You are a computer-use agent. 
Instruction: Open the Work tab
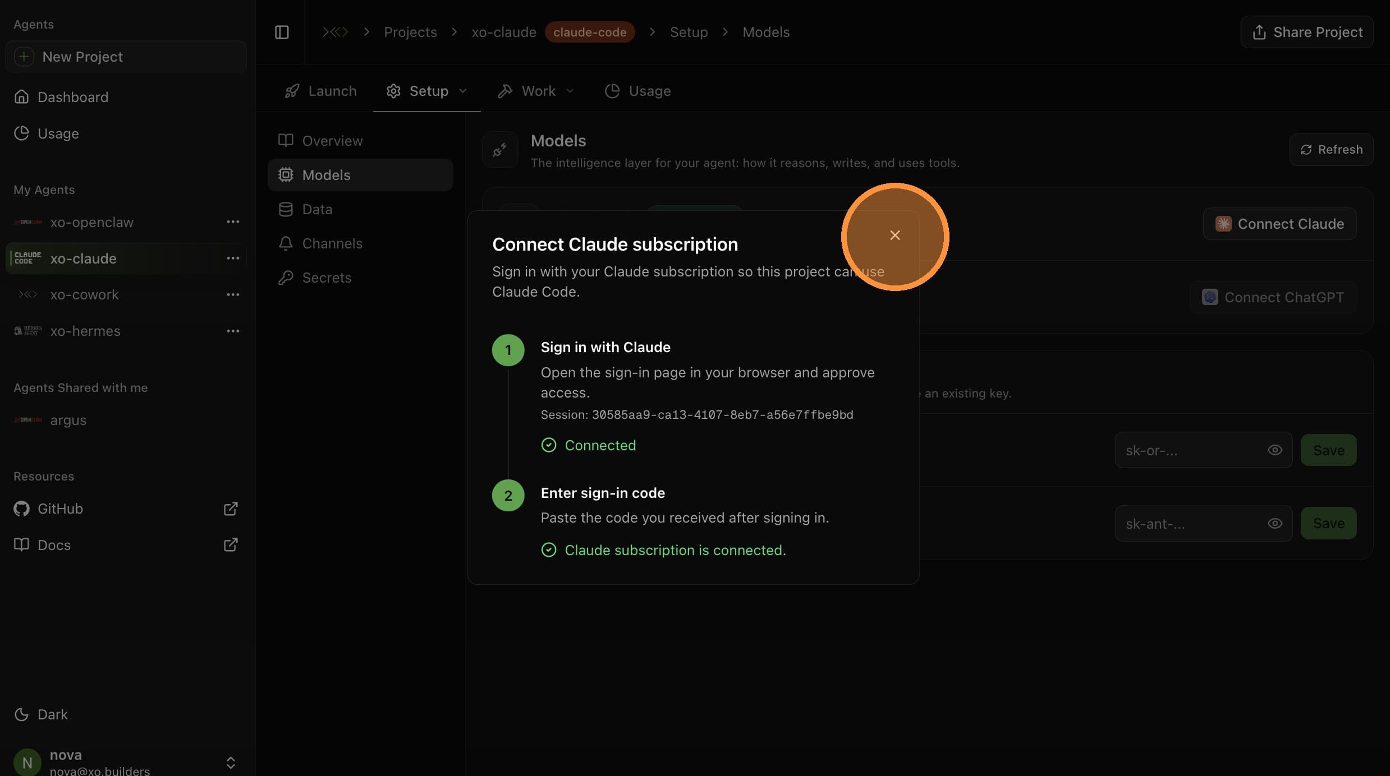pos(535,91)
